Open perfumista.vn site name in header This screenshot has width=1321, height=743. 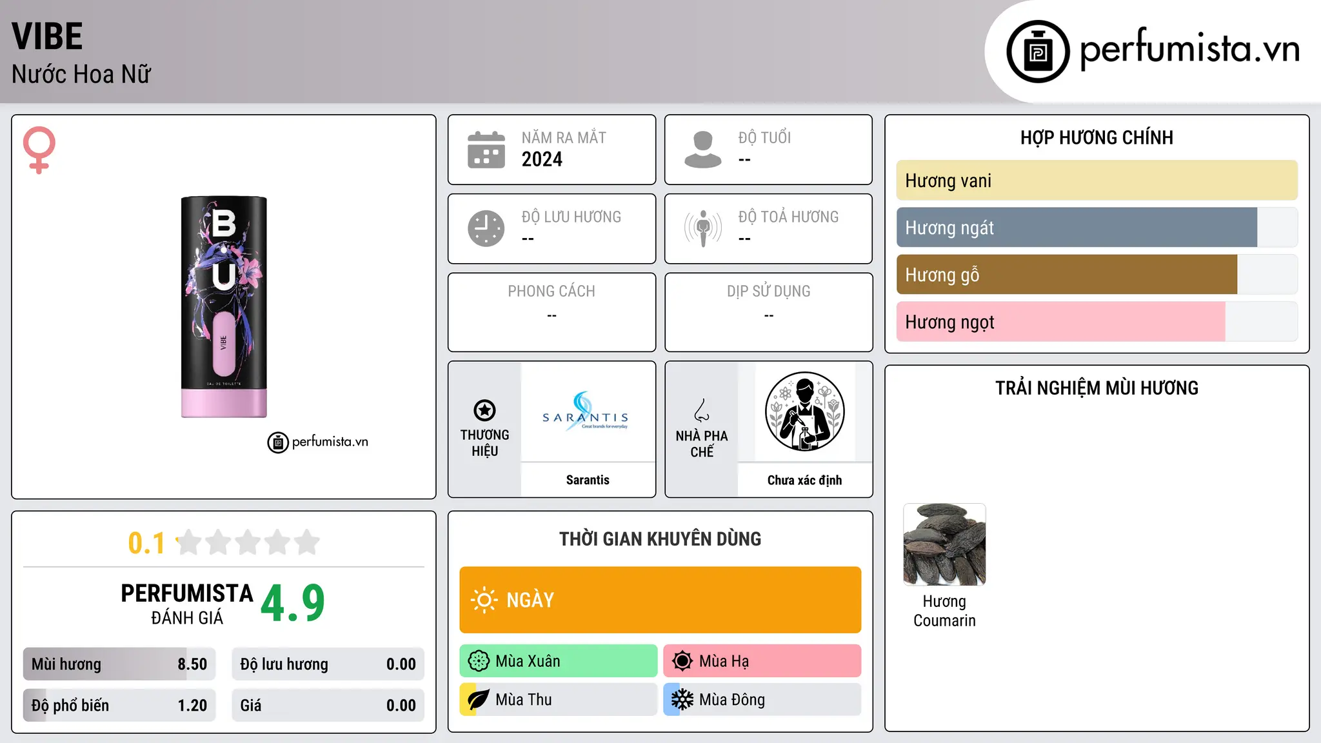[1190, 49]
